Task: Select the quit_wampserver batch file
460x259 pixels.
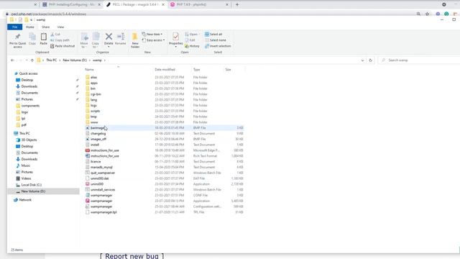Action: click(103, 173)
